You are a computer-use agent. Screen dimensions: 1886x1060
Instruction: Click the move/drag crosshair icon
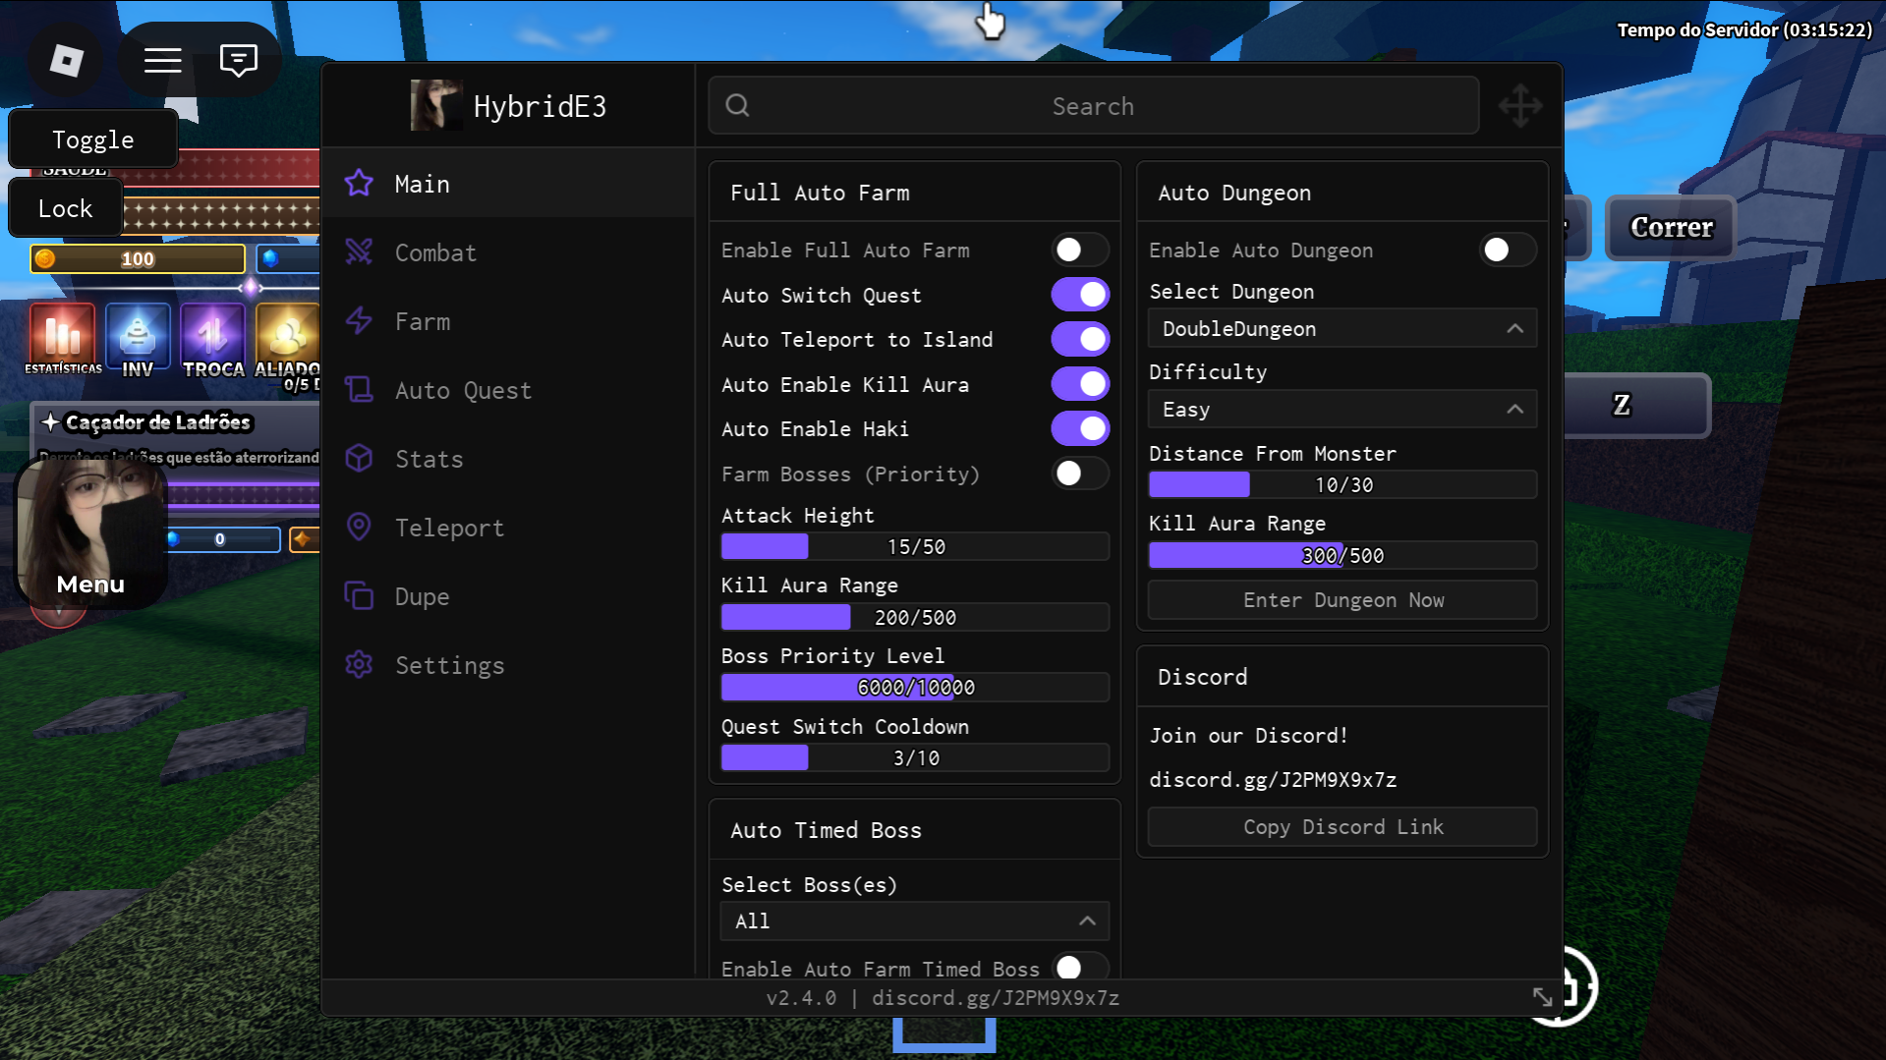pyautogui.click(x=1519, y=106)
